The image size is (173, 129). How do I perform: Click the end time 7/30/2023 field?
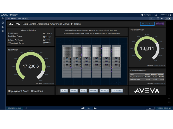click(x=164, y=108)
